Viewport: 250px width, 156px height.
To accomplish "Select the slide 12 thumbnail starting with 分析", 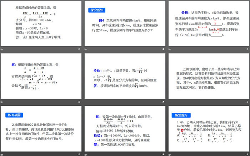I will [208, 23].
